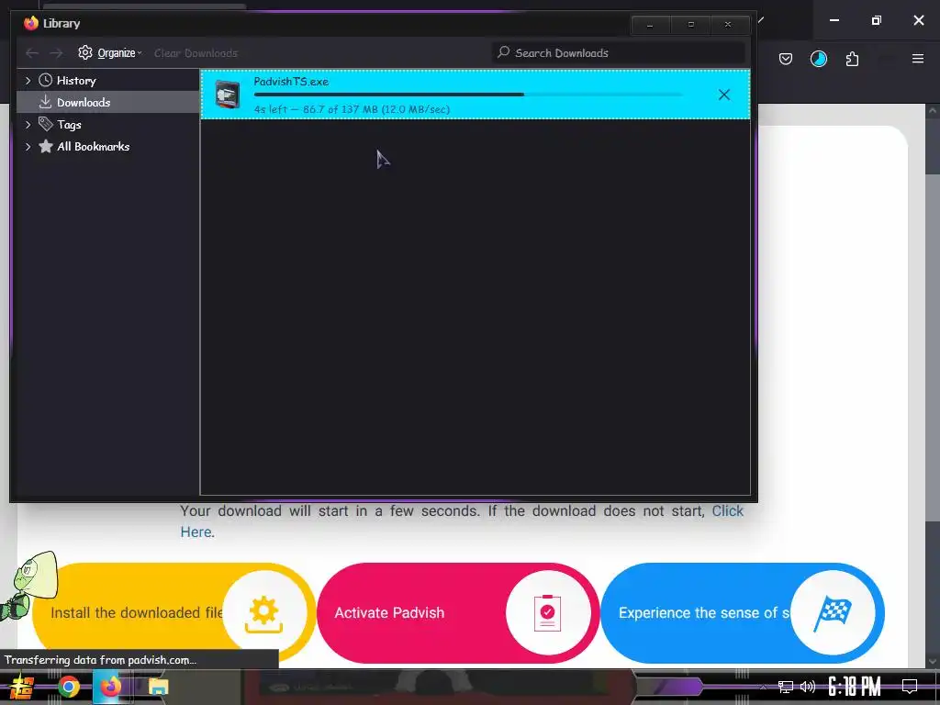Minimize the Library window
The width and height of the screenshot is (940, 705).
tap(651, 25)
